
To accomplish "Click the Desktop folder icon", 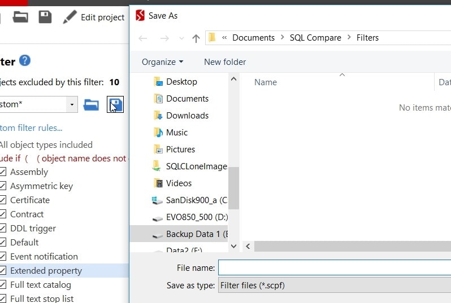I will pos(158,82).
